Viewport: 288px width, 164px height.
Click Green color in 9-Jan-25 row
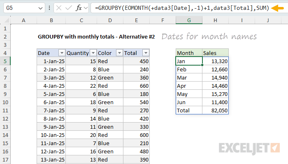[x=110, y=127]
